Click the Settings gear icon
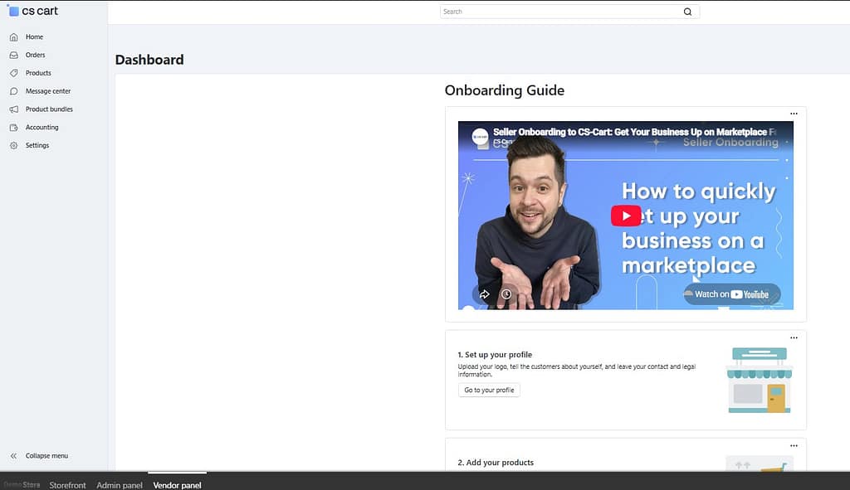This screenshot has height=490, width=850. point(14,146)
